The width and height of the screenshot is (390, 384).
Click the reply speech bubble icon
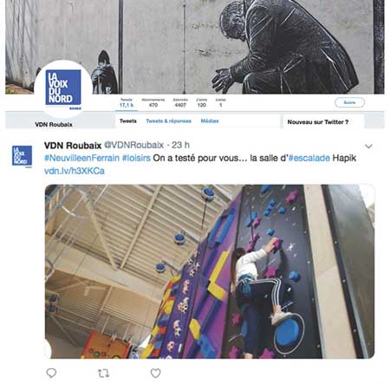coord(51,373)
